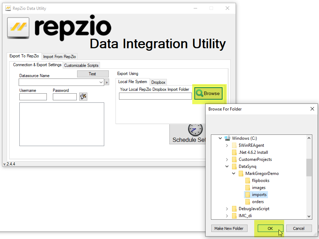Click the Schedule Settings button
319x239 pixels.
click(x=187, y=134)
